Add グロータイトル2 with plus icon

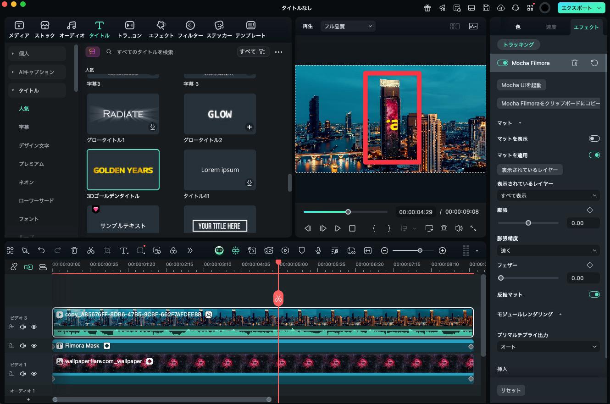click(250, 127)
